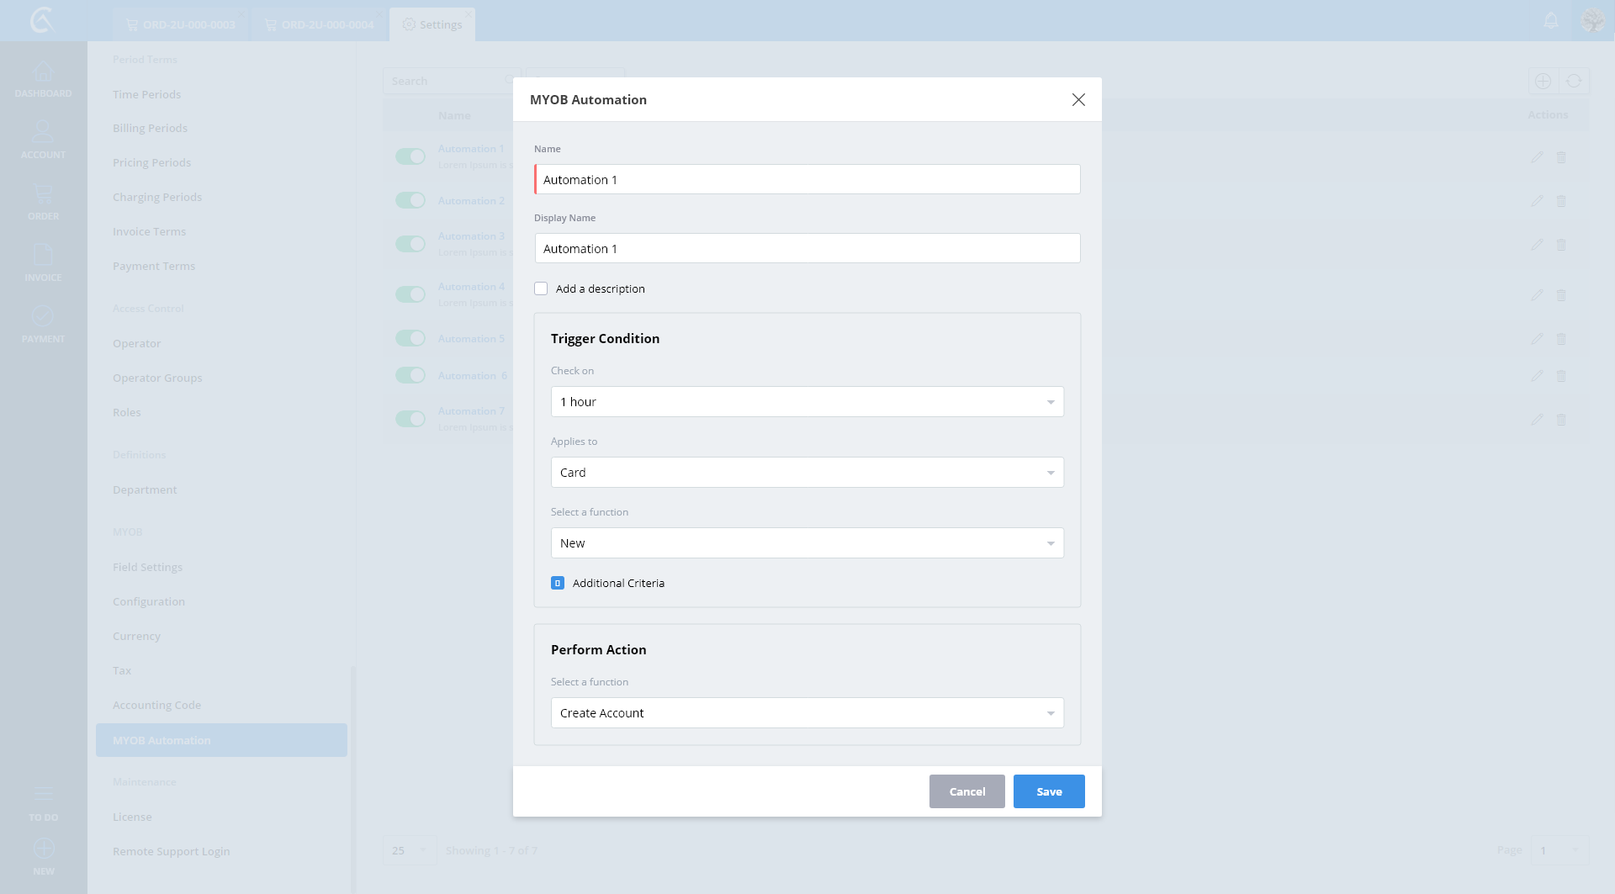
Task: Click the refresh list icon
Action: coord(1574,82)
